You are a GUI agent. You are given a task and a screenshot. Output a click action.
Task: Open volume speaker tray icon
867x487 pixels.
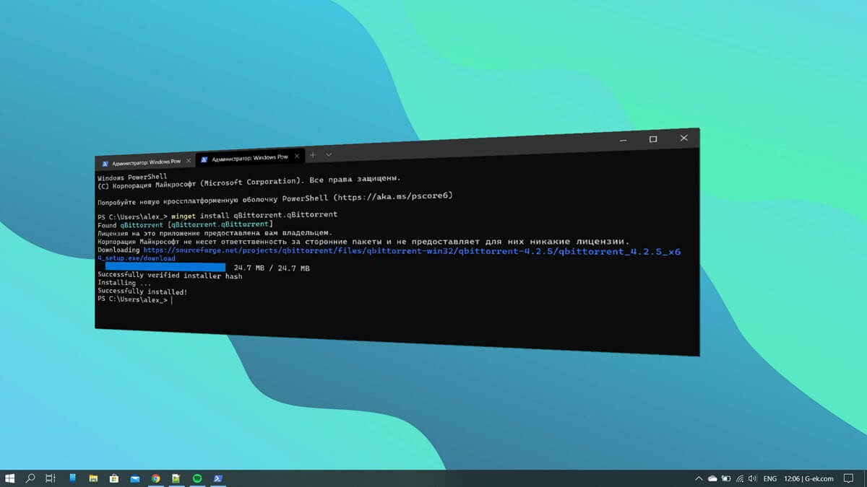pyautogui.click(x=753, y=478)
